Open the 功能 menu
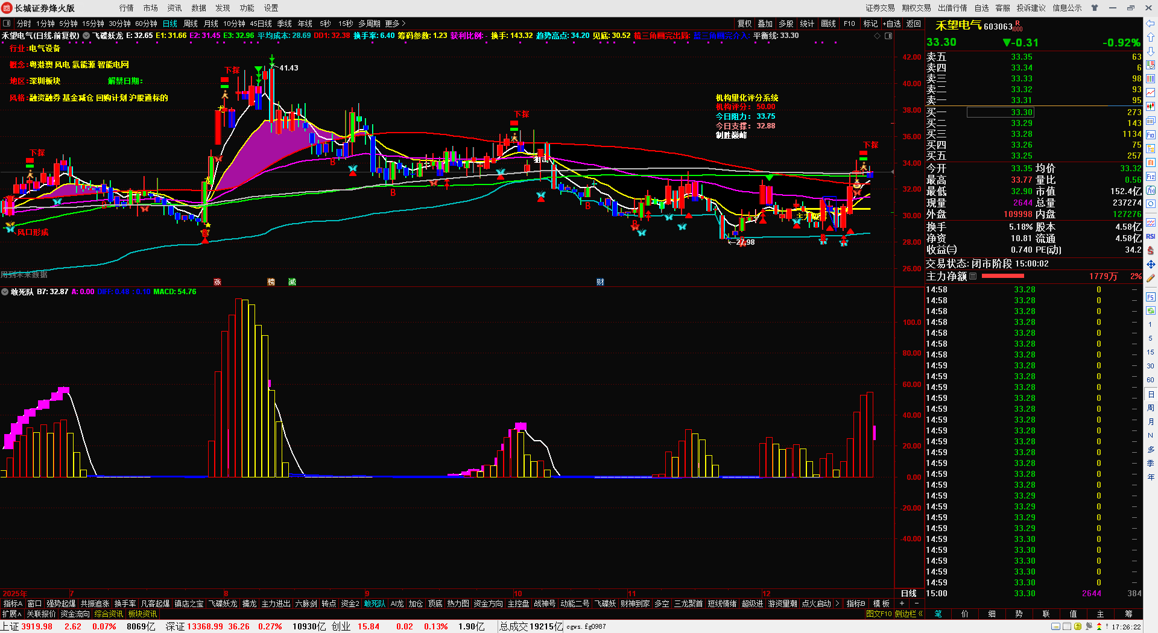 coord(247,8)
